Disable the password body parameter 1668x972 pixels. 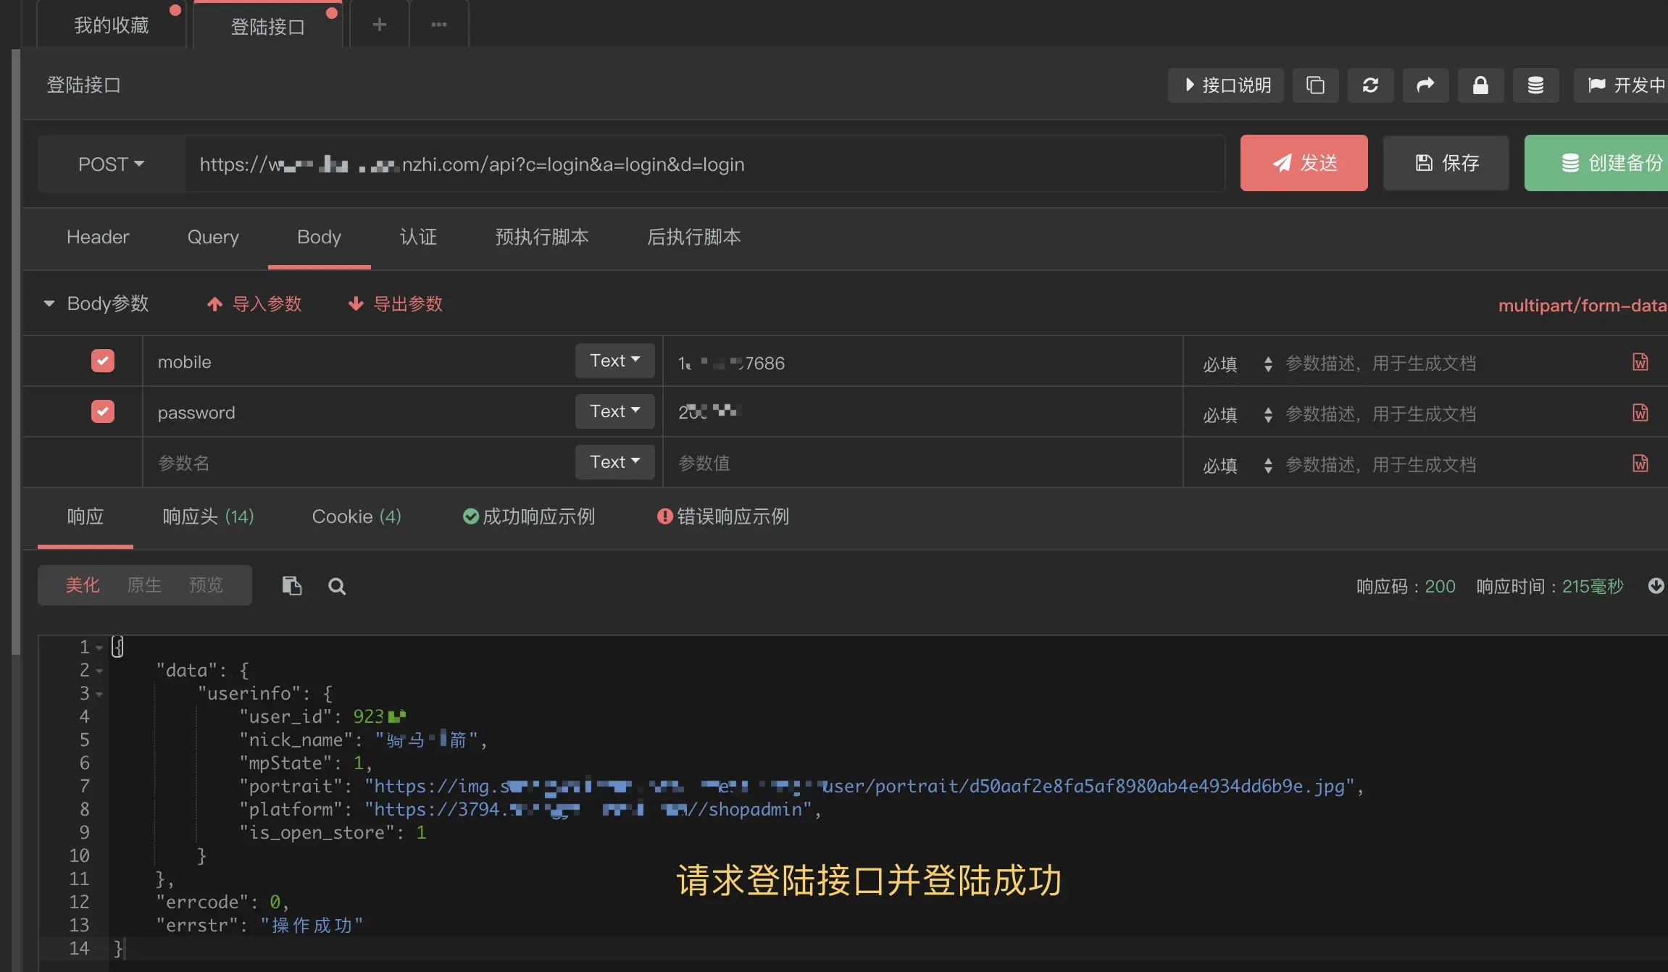(102, 411)
